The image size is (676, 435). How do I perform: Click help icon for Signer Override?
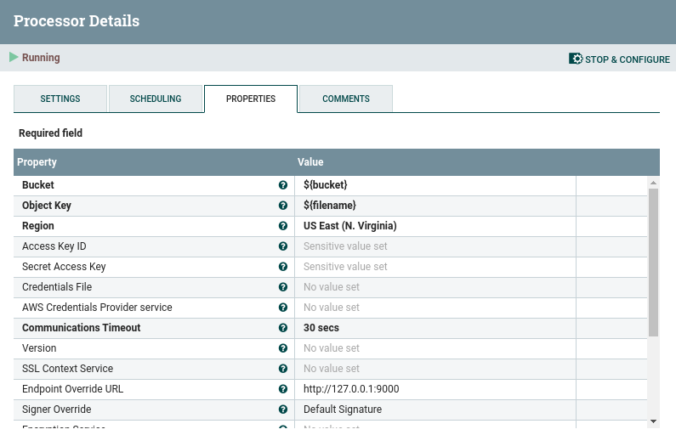point(283,410)
